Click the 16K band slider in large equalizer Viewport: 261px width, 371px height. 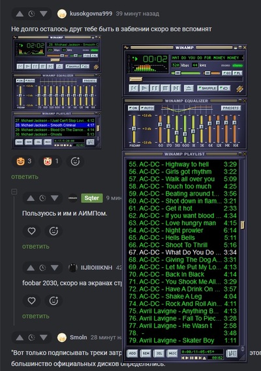tap(234, 128)
